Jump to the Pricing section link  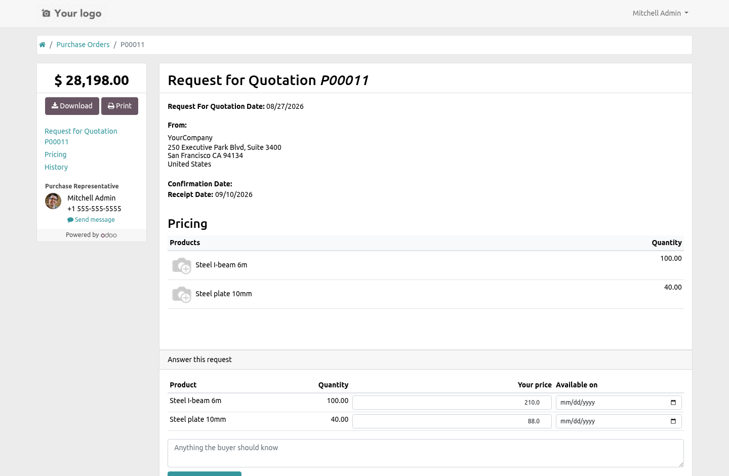pos(56,154)
